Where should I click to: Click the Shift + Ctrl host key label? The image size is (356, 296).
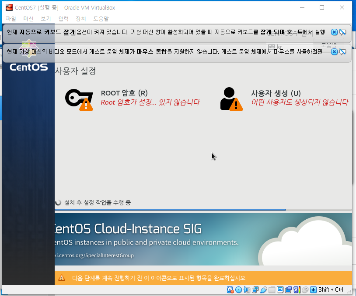coord(331,289)
